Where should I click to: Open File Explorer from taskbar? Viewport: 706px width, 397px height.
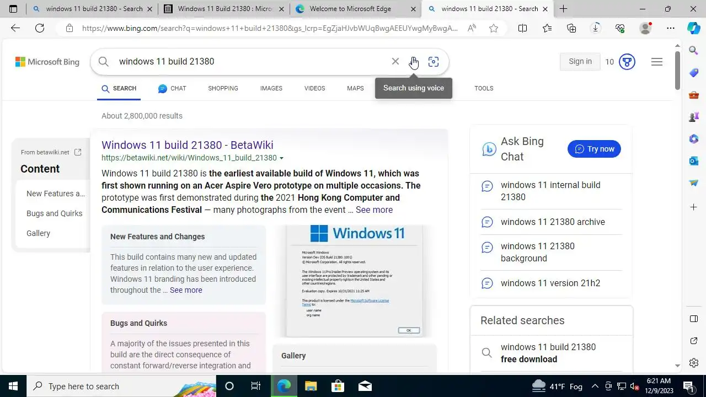coord(311,386)
